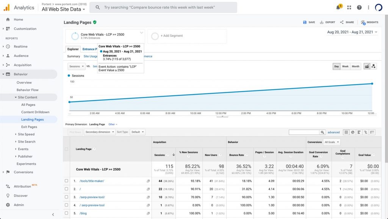Open /blog page in new window icon
Screen dimensions: 388x219
(148, 213)
